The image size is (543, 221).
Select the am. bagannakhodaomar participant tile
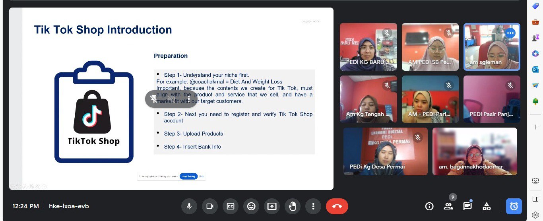[x=475, y=151]
